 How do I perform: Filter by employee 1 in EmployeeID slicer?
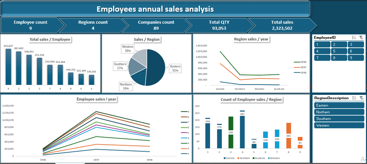click(321, 45)
